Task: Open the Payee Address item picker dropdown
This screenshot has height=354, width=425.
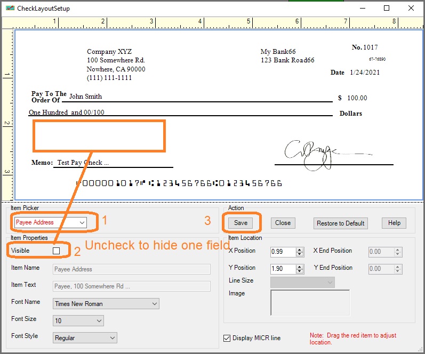Action: coord(82,222)
